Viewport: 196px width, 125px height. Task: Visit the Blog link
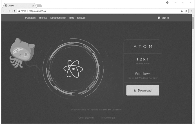[x=72, y=18]
